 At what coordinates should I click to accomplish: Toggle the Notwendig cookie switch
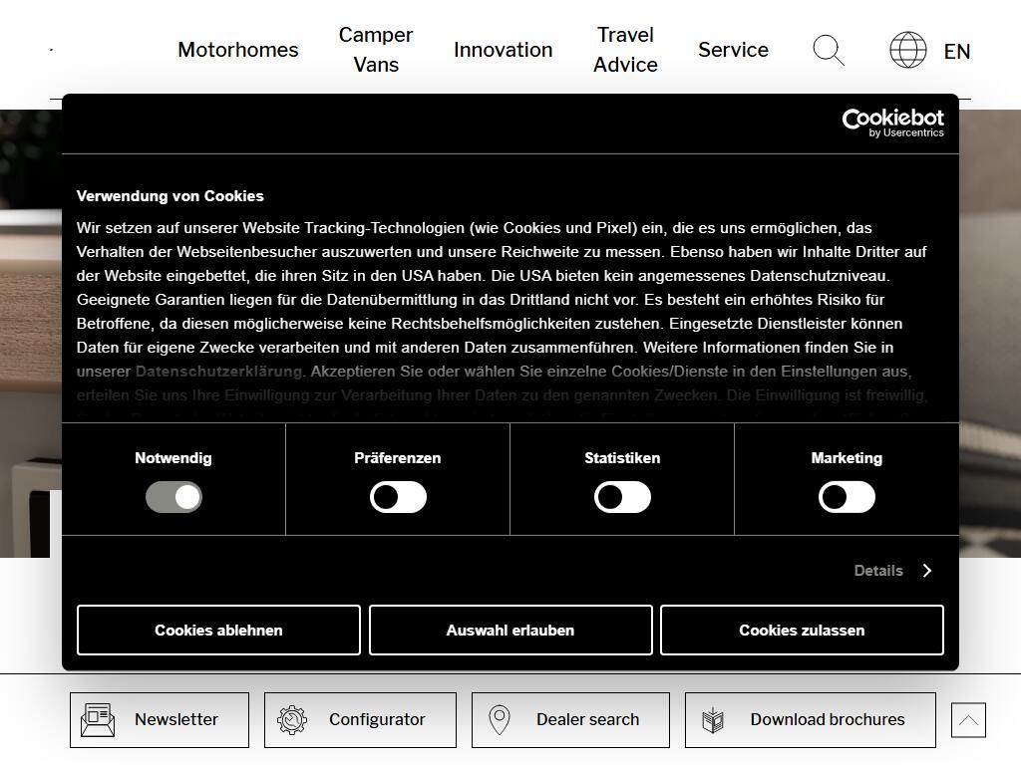pyautogui.click(x=173, y=497)
